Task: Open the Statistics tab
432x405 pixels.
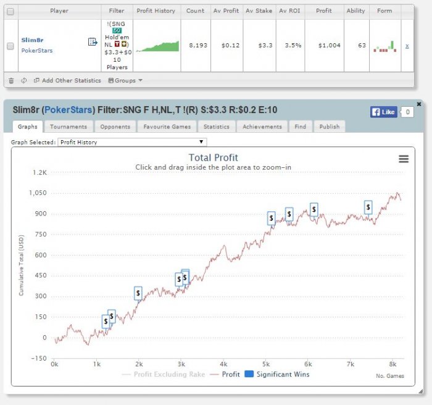Action: pyautogui.click(x=217, y=127)
